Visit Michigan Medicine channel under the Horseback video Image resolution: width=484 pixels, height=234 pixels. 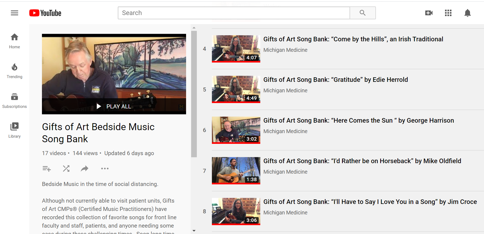point(285,172)
